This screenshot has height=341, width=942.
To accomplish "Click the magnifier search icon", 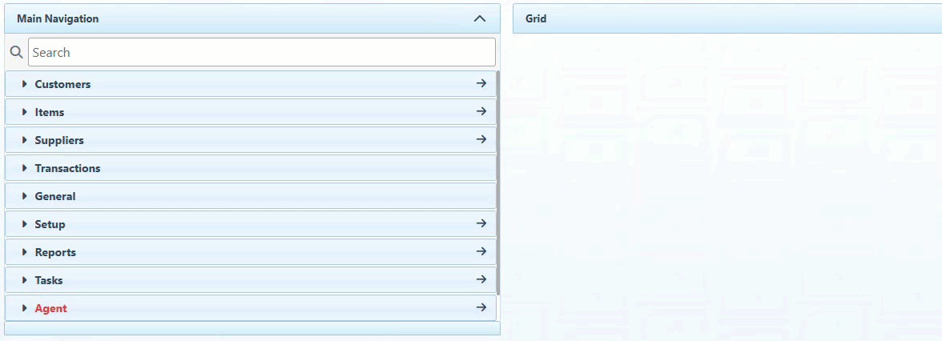I will point(16,53).
